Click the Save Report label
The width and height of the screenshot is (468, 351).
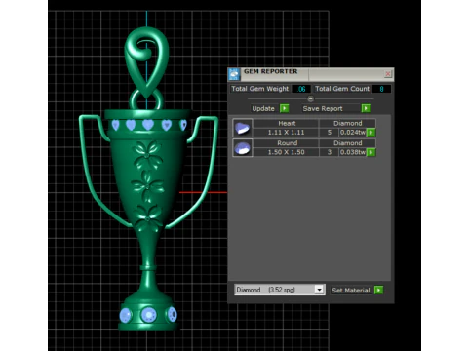tap(323, 108)
